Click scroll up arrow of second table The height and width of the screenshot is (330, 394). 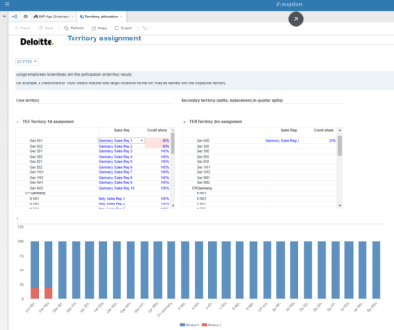click(x=340, y=130)
